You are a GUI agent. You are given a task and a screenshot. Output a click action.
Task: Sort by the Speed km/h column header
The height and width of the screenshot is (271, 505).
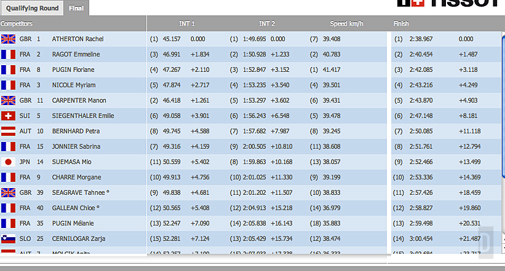347,24
